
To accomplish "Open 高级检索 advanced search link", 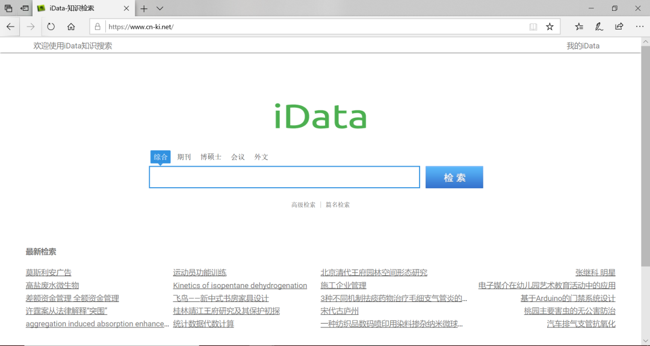I will click(303, 205).
